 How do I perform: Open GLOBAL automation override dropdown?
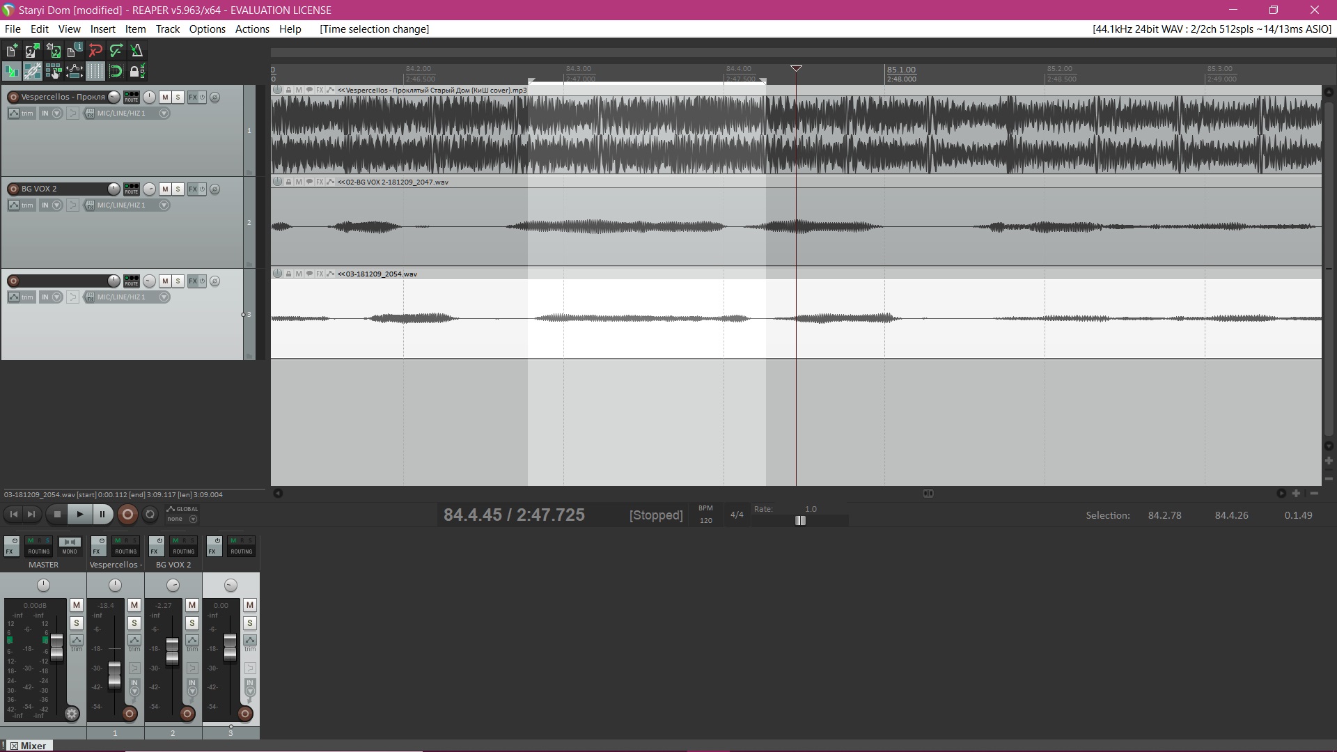(182, 514)
